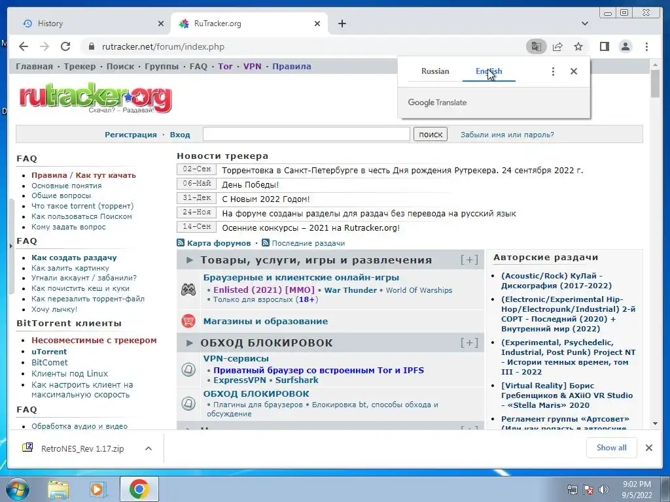Click the share page icon

[557, 46]
